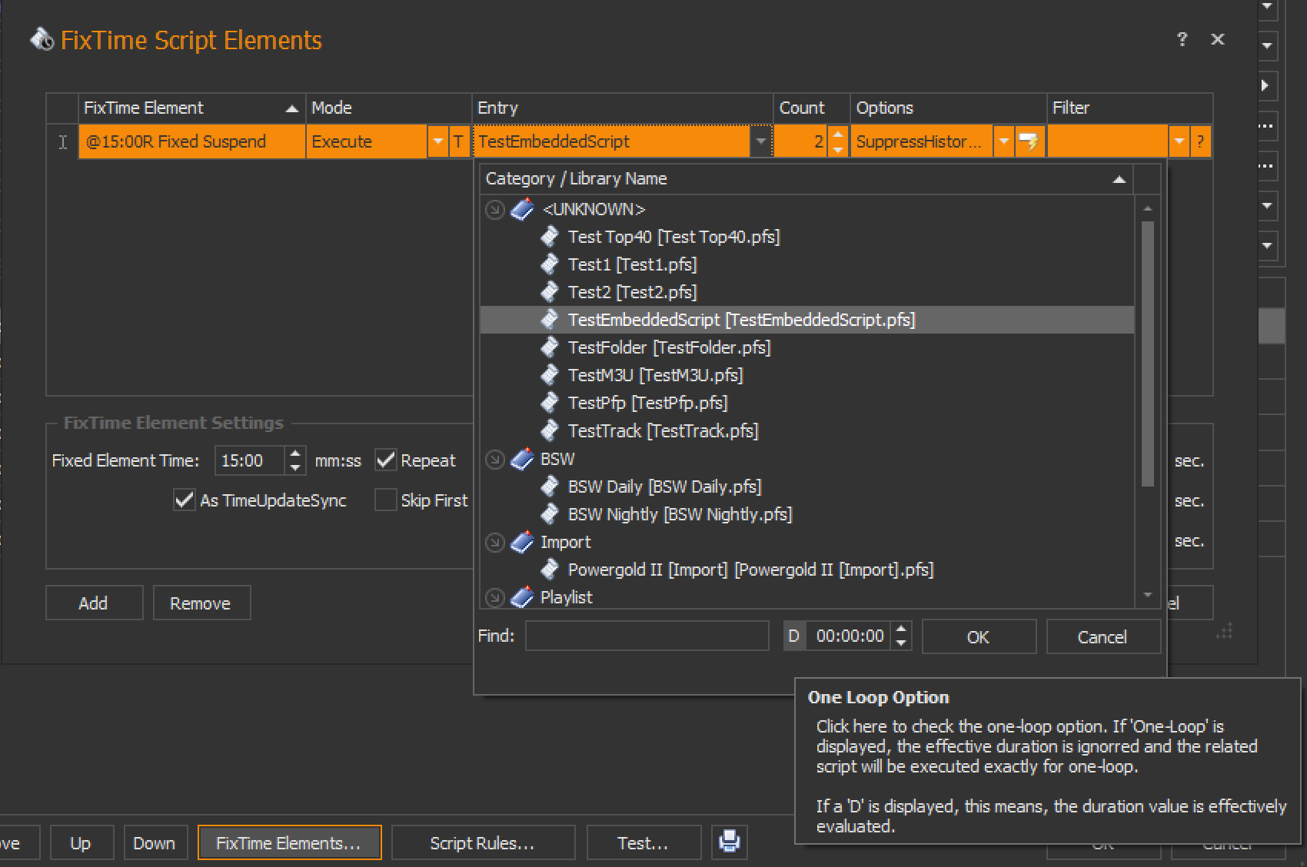Click the printer icon in bottom toolbar
This screenshot has height=867, width=1307.
[729, 842]
